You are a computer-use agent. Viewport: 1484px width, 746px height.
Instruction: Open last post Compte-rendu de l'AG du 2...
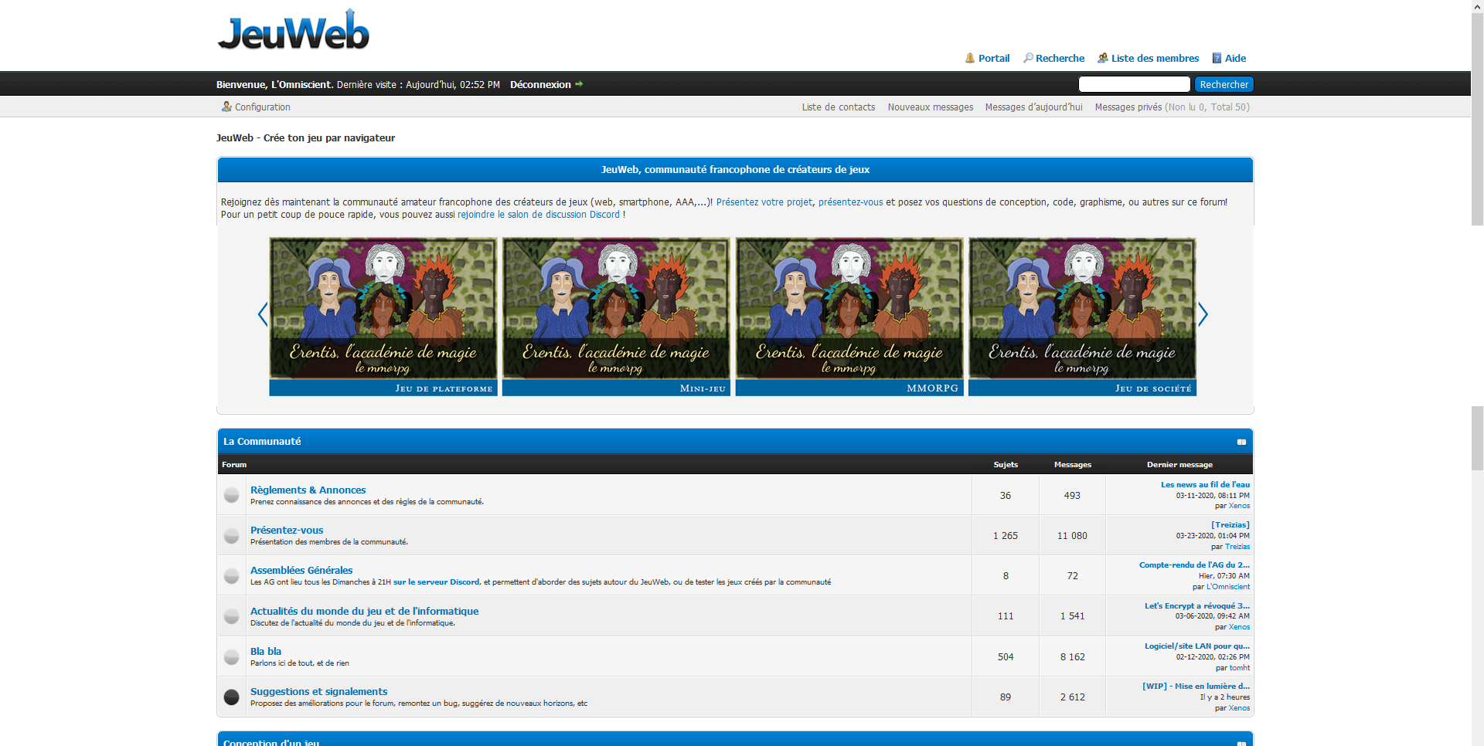coord(1194,565)
